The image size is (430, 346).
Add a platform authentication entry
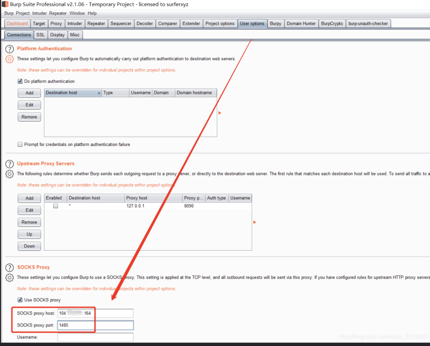(29, 93)
